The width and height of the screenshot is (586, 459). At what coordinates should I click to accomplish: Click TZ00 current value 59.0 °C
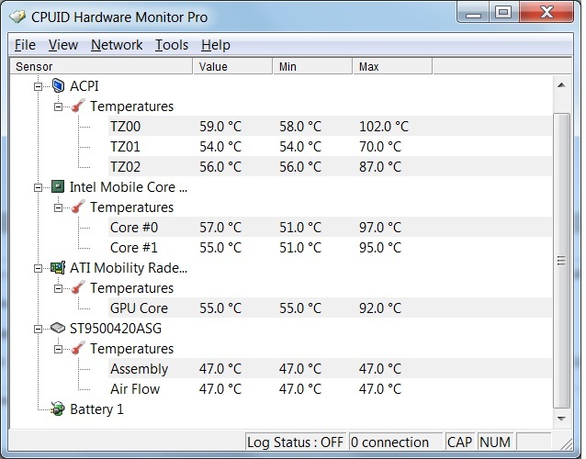[220, 127]
